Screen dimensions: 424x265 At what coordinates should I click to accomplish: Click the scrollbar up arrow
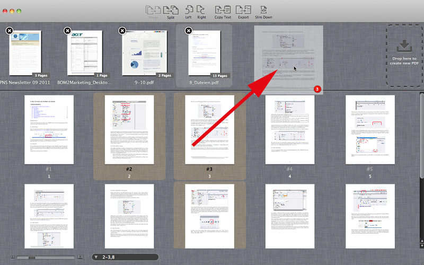point(421,241)
